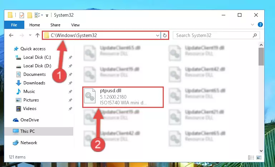Click the pin icon next to Pictures

(x=70, y=100)
